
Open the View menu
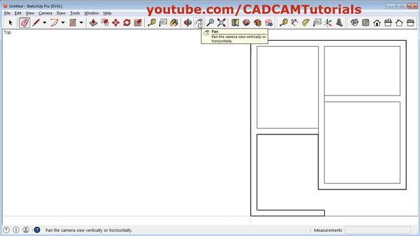tap(30, 13)
